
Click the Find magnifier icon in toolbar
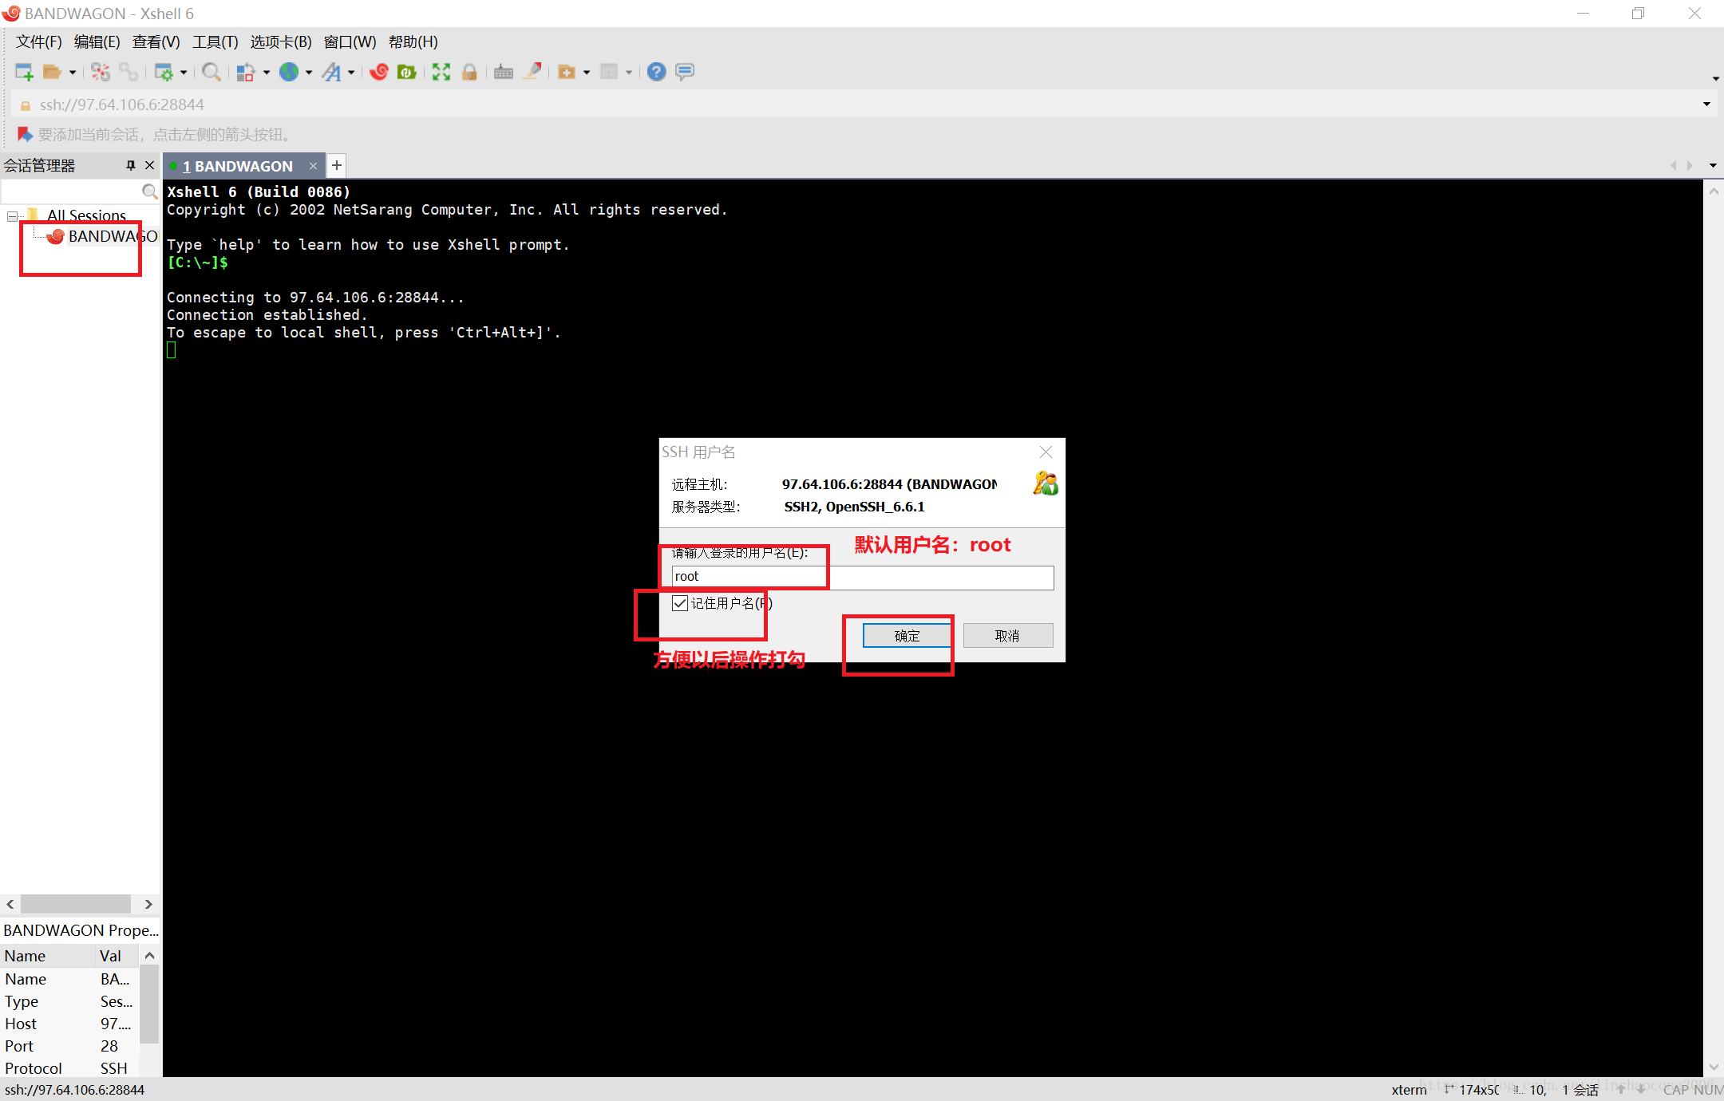coord(211,73)
